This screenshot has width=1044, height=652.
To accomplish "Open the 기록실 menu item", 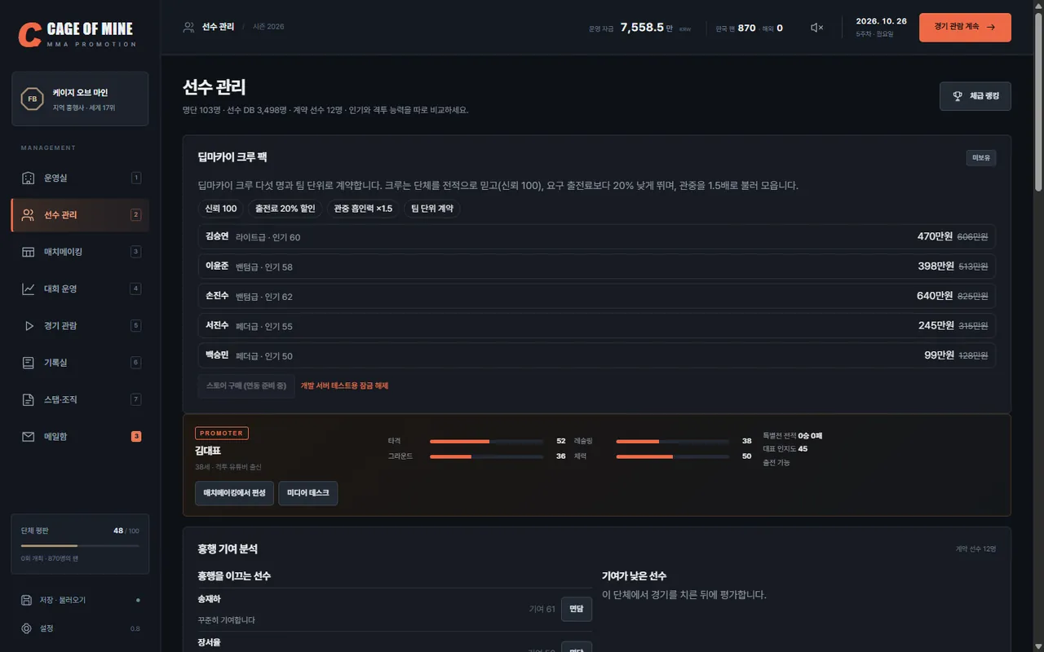I will (x=80, y=363).
